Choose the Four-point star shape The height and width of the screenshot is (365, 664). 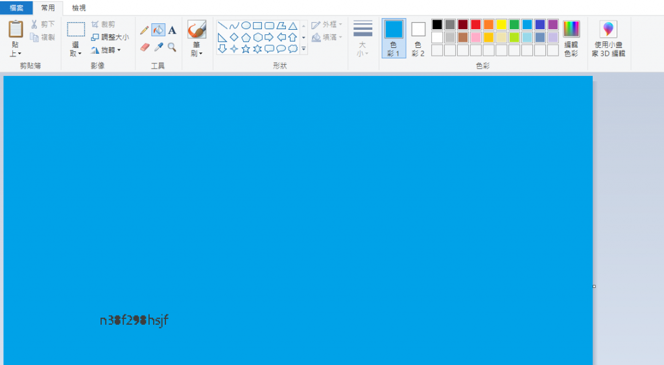234,49
